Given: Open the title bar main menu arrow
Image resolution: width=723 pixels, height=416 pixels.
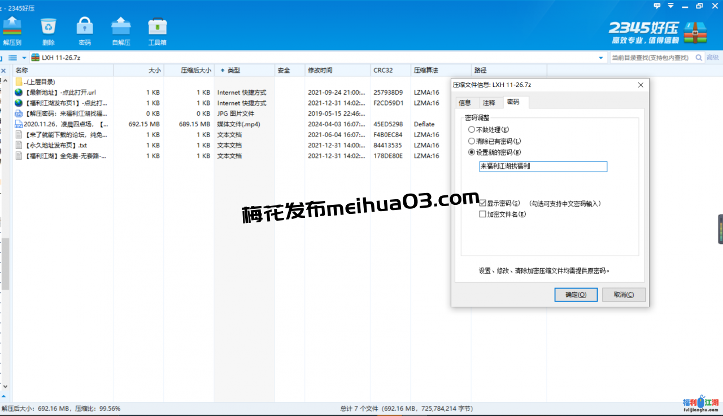Looking at the screenshot, I should pos(670,6).
